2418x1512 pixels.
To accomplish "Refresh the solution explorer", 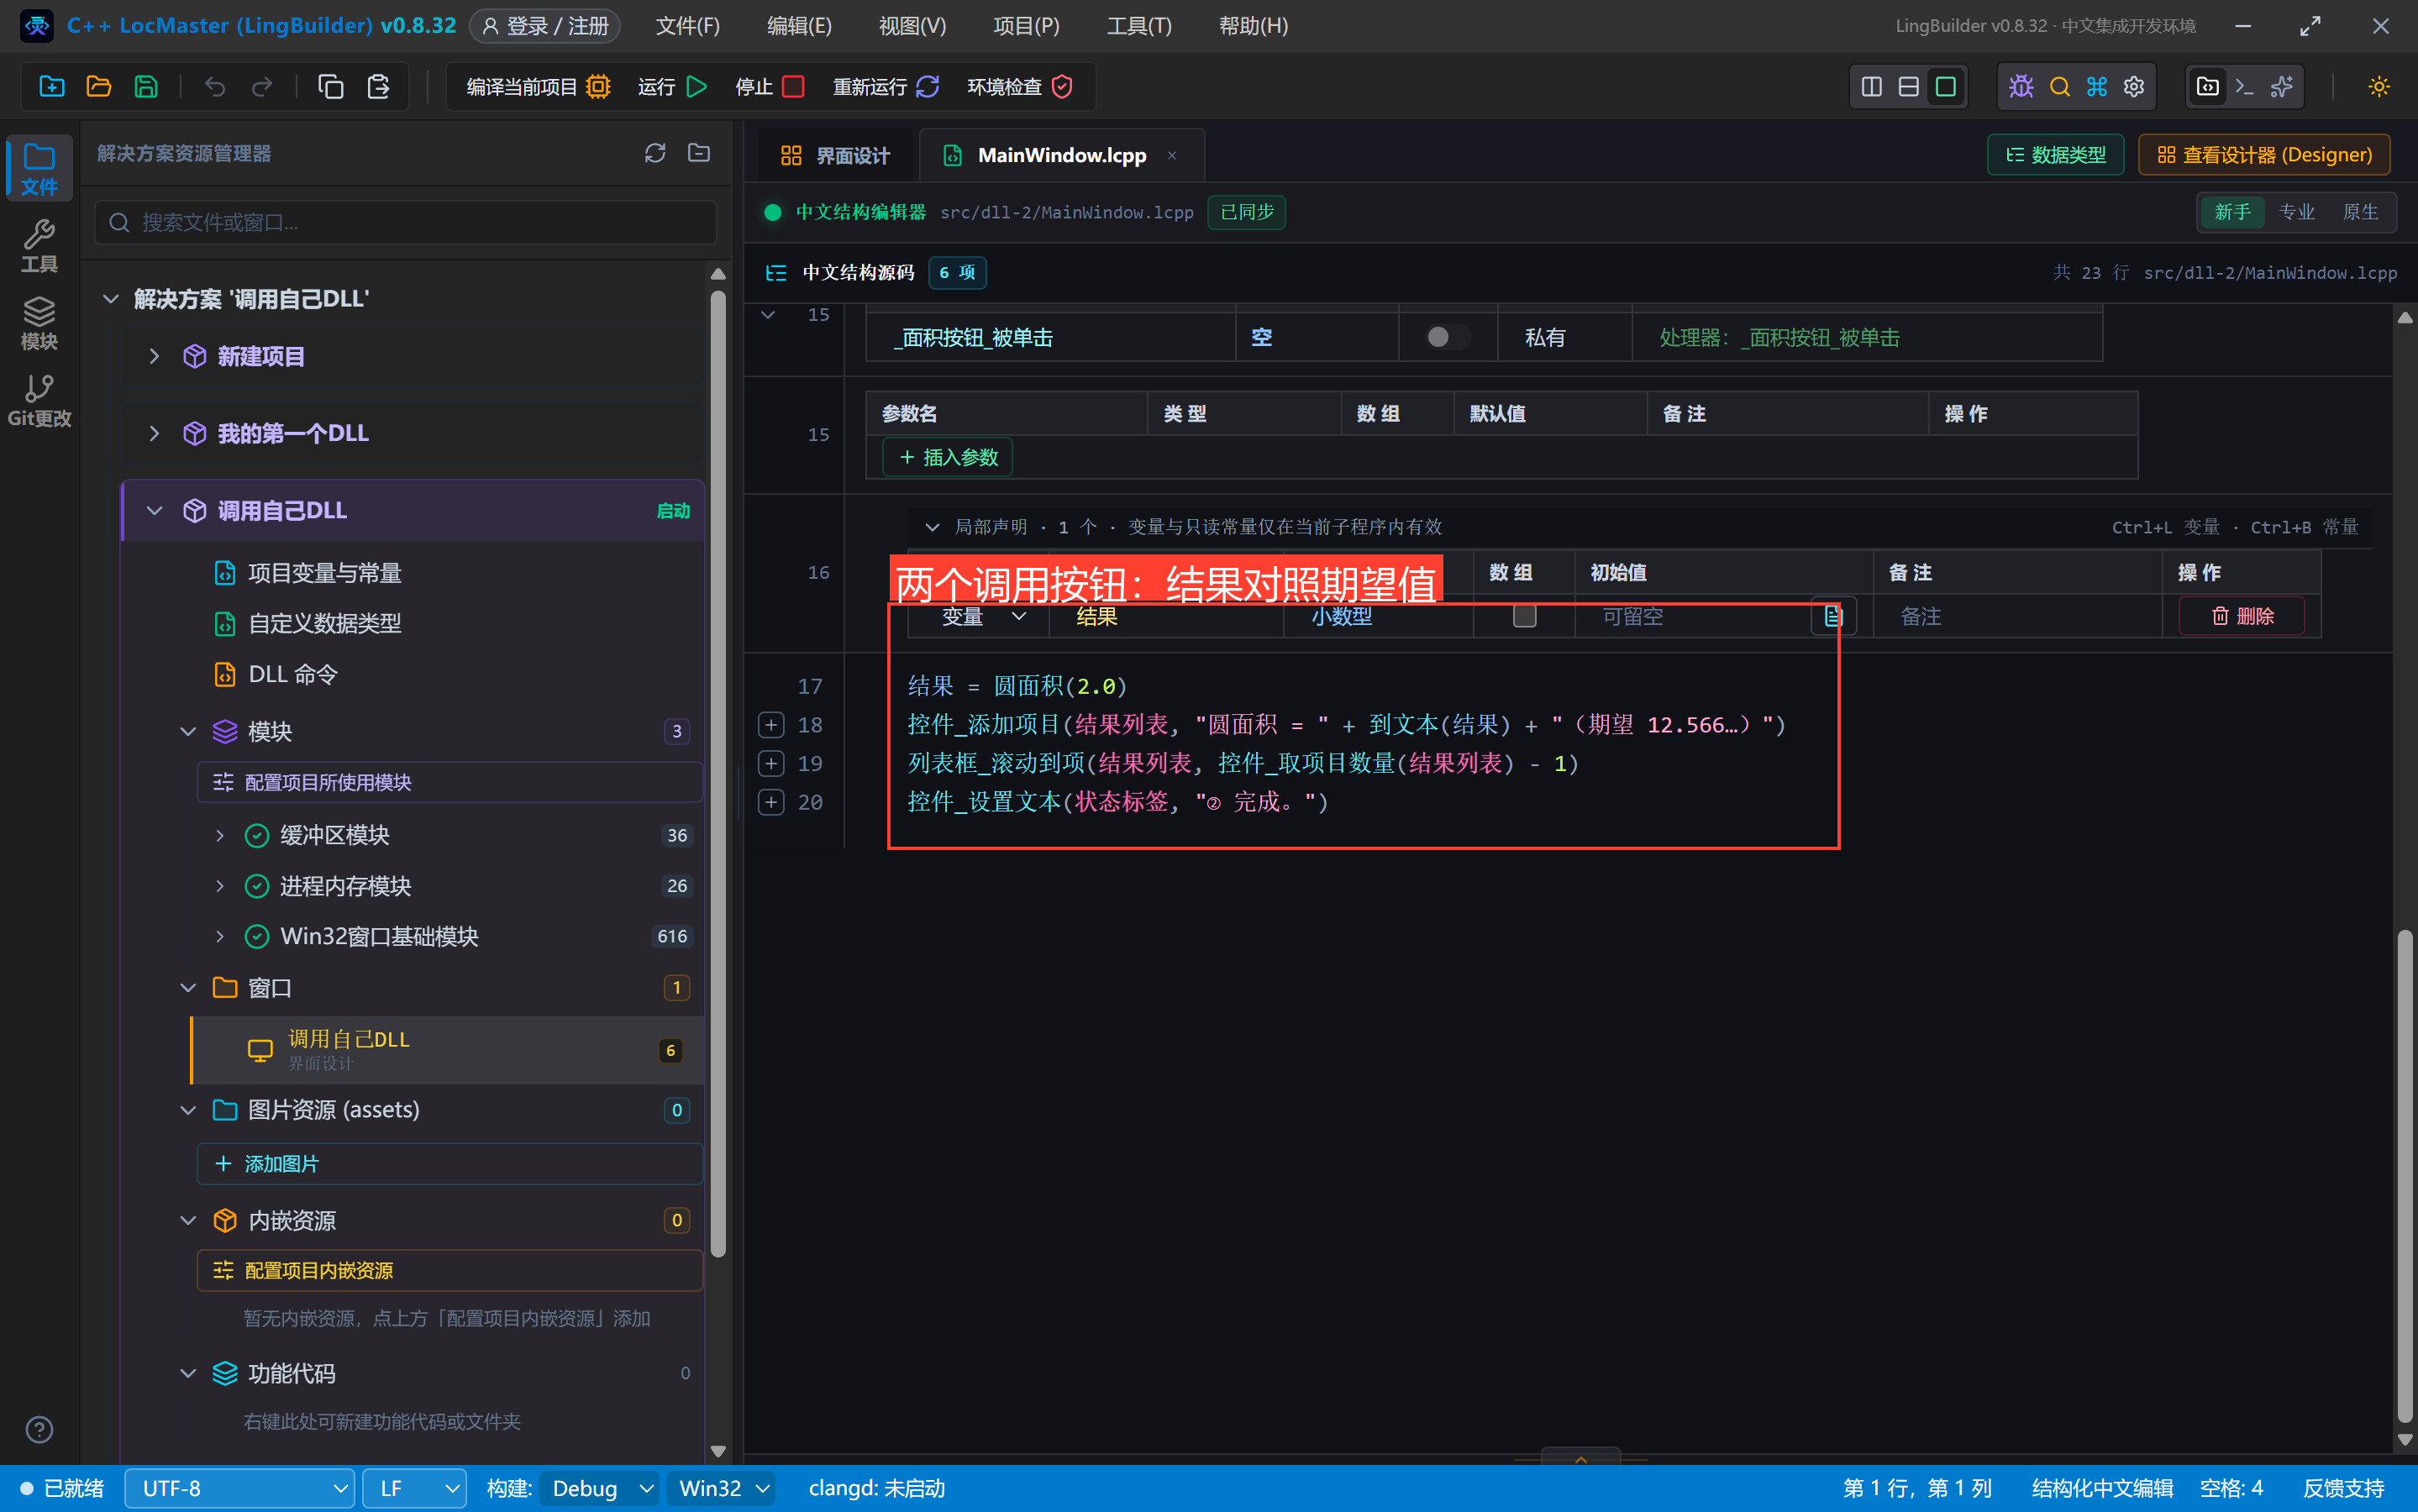I will coord(655,153).
